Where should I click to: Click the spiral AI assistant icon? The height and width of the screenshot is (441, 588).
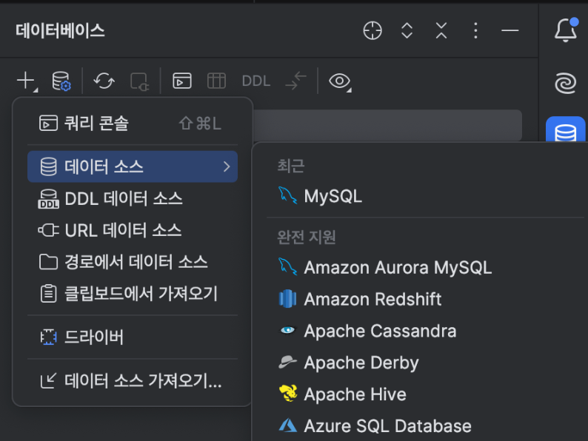[x=566, y=83]
